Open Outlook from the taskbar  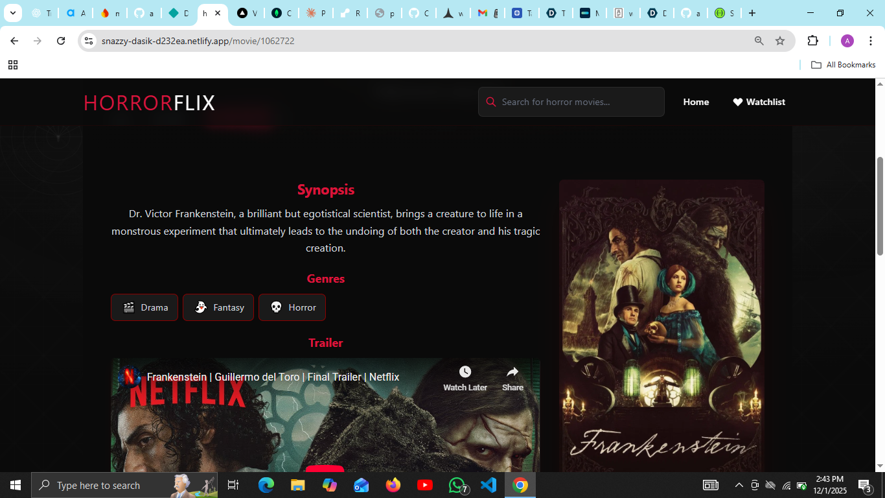[362, 485]
